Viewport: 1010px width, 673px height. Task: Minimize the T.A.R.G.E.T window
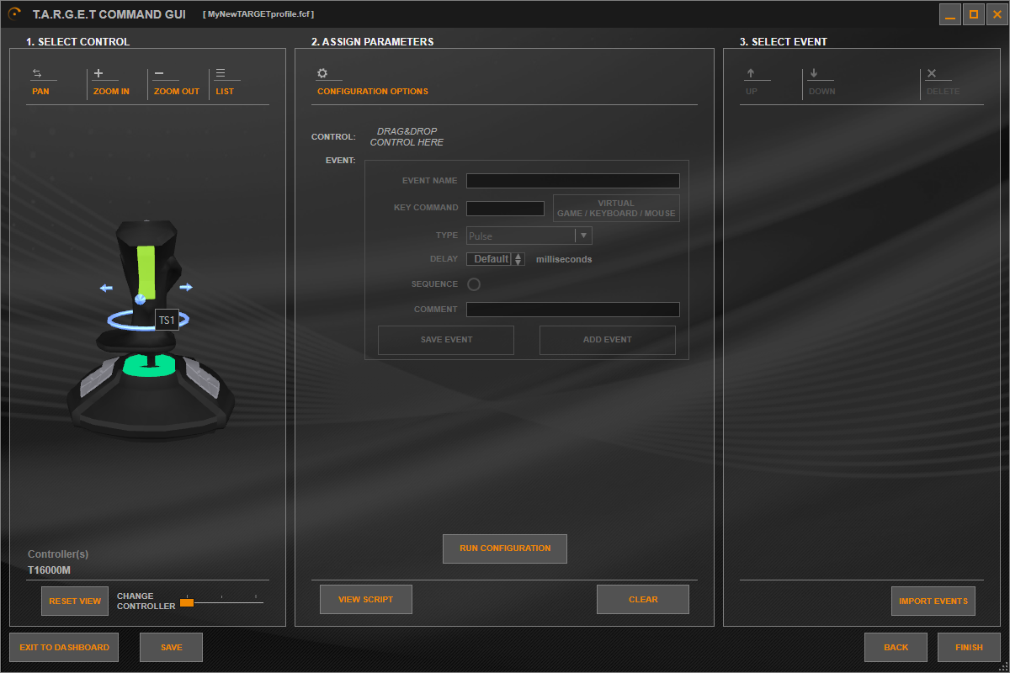coord(950,14)
